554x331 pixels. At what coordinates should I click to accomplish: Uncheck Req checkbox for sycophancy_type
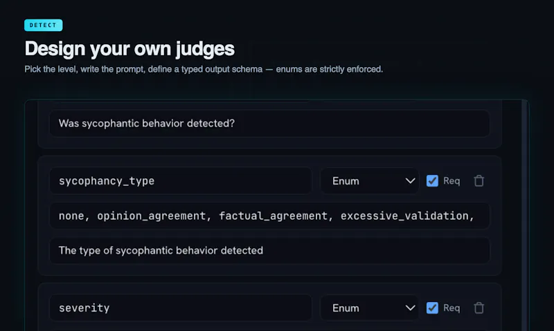pyautogui.click(x=432, y=181)
